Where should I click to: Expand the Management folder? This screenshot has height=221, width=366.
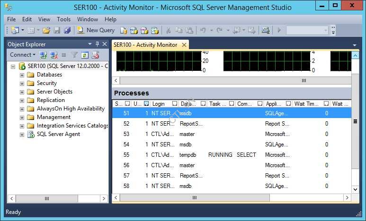pyautogui.click(x=22, y=118)
